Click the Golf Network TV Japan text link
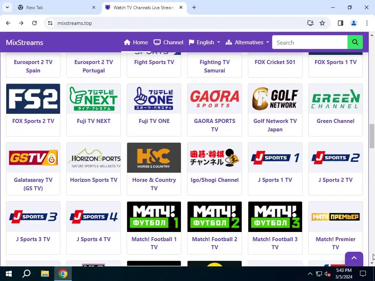The width and height of the screenshot is (375, 281). point(275,125)
